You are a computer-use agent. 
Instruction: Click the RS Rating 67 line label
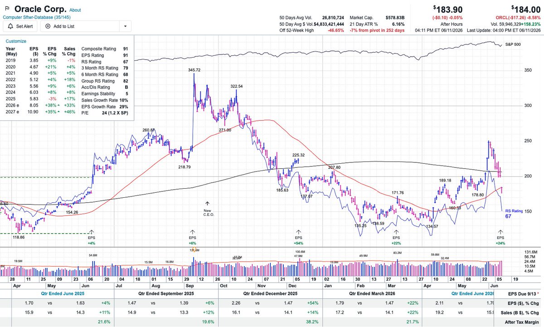click(x=514, y=213)
